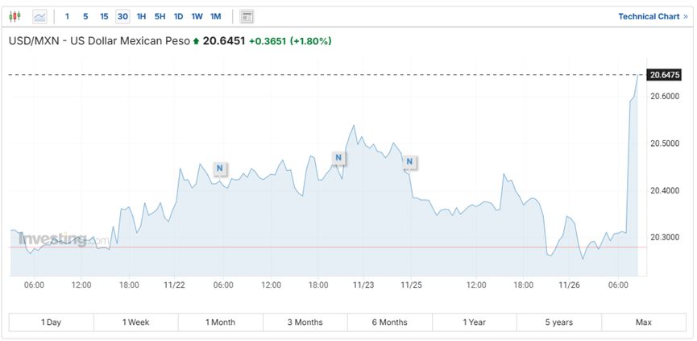Show the 1 Day range tab
Screen dimensions: 697x341
51,322
